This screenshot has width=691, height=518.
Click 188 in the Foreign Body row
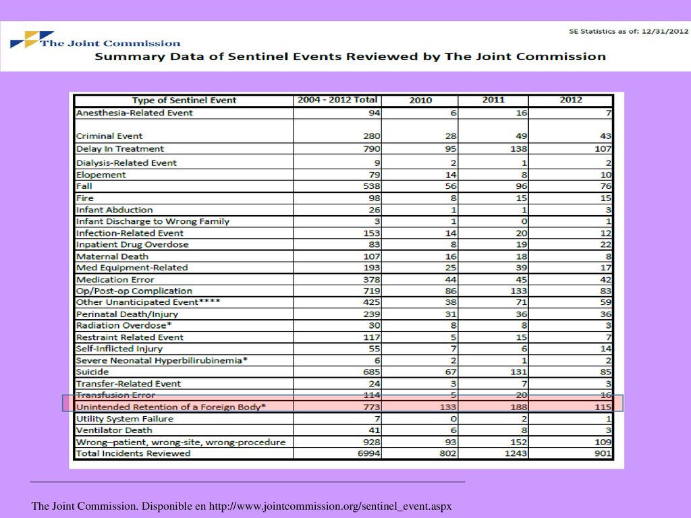pos(519,407)
